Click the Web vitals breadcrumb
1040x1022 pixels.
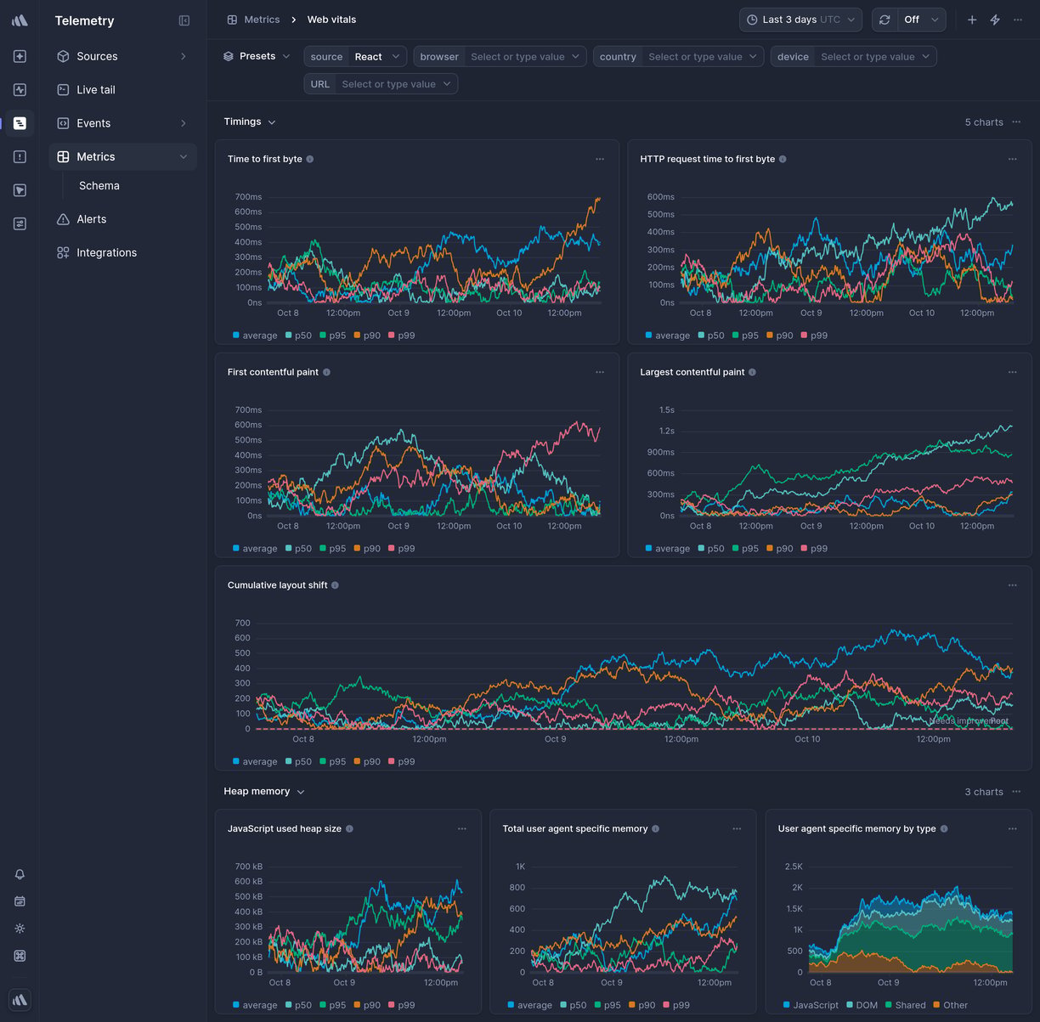pos(331,20)
